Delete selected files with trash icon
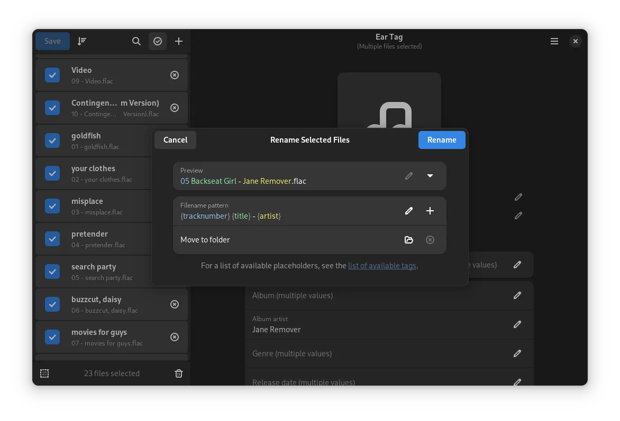This screenshot has height=421, width=620. [179, 373]
